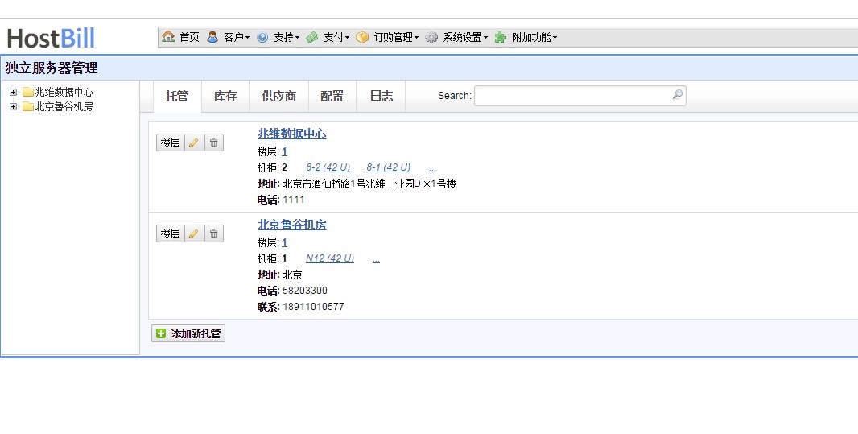Click the address text 北京市酒仙桥路1号兆维工业园D区1号楼
Screen dimensions: 858x434
[369, 184]
